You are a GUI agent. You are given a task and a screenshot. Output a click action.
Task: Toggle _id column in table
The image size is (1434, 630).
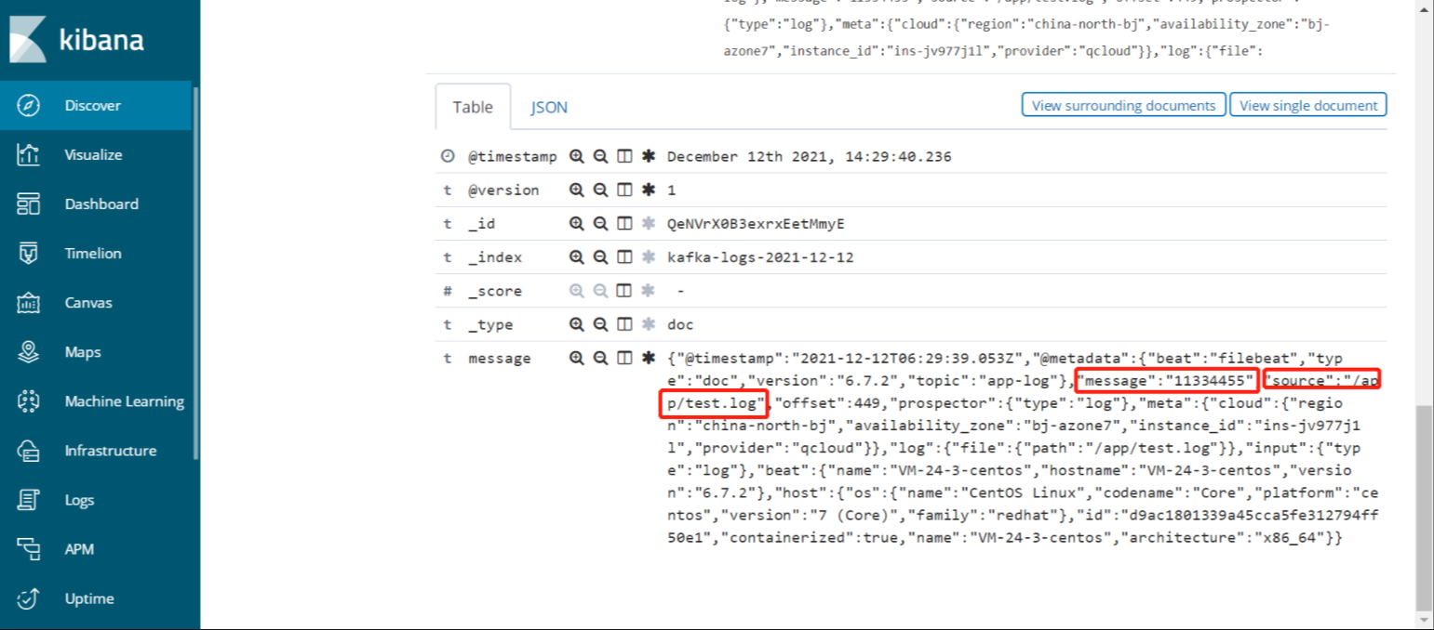624,223
